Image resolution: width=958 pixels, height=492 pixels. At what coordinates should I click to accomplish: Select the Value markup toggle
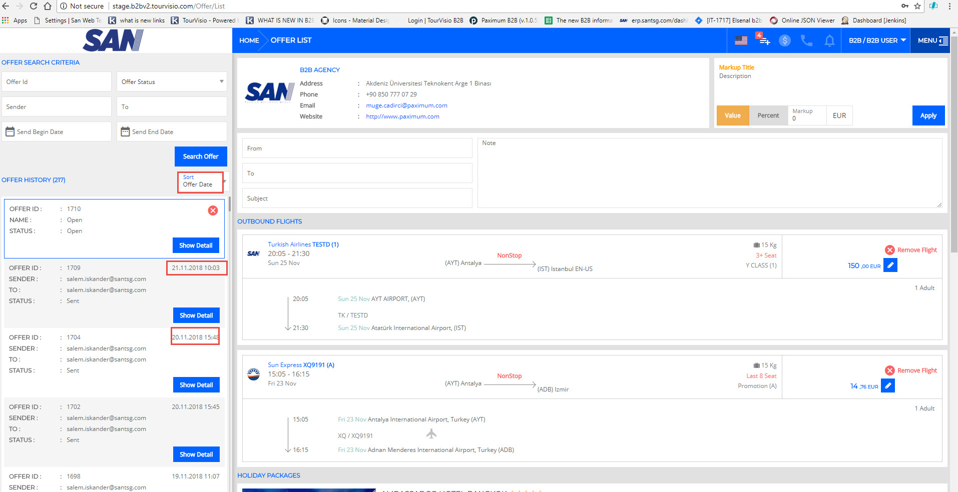tap(732, 115)
